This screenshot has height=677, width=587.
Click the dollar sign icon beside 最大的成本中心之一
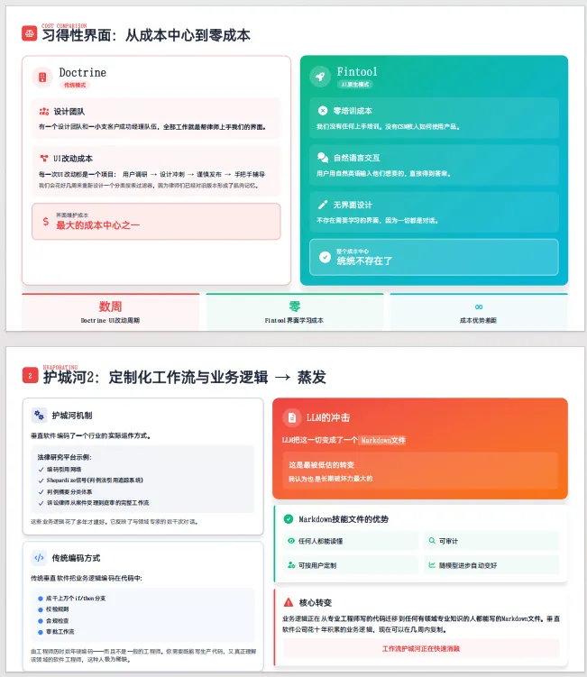coord(46,222)
